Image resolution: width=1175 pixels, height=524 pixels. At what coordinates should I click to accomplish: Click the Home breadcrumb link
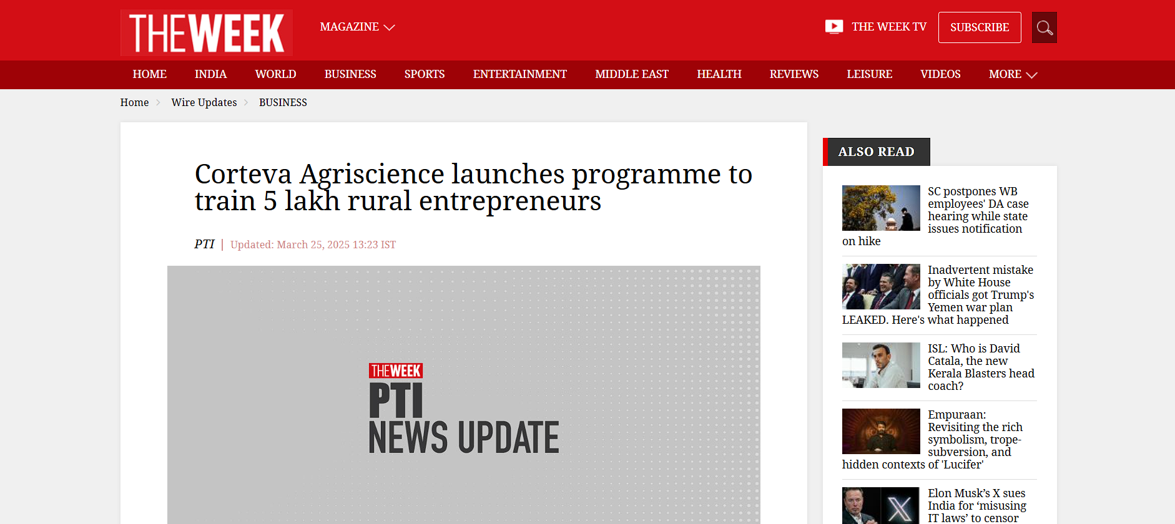tap(134, 102)
